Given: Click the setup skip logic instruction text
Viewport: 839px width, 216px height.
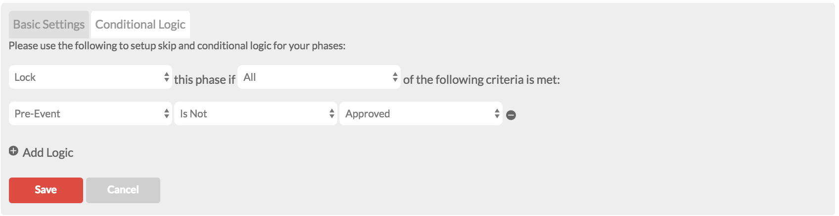Looking at the screenshot, I should (x=177, y=46).
